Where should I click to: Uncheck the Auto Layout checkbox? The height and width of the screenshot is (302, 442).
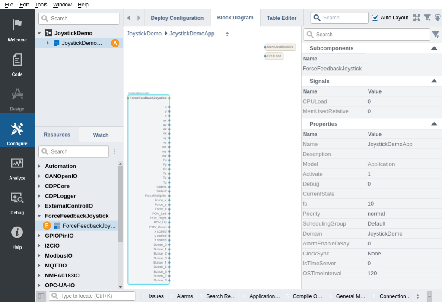tap(375, 18)
